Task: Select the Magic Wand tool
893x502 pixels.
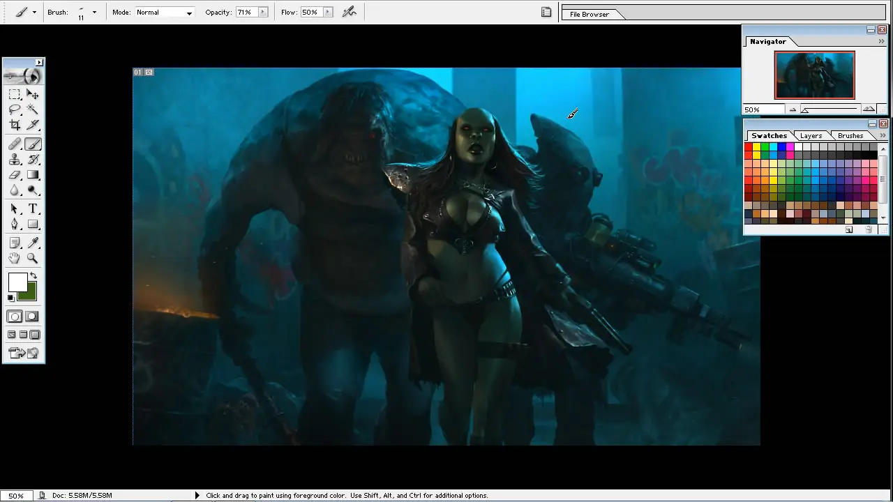Action: click(x=33, y=109)
